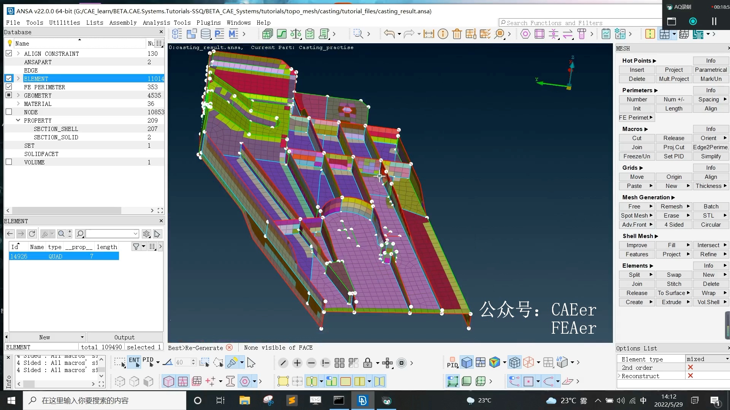Expand the ALIGN CONSTRAINT tree item
Image resolution: width=730 pixels, height=410 pixels.
(x=18, y=54)
